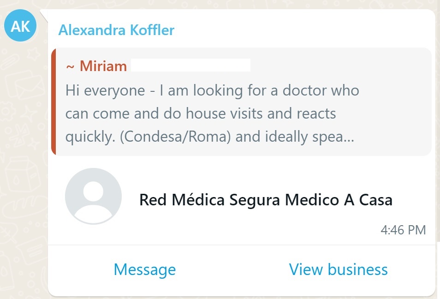Click the orange bar of quoted reply
Screen dimensions: 440x299
click(x=54, y=102)
